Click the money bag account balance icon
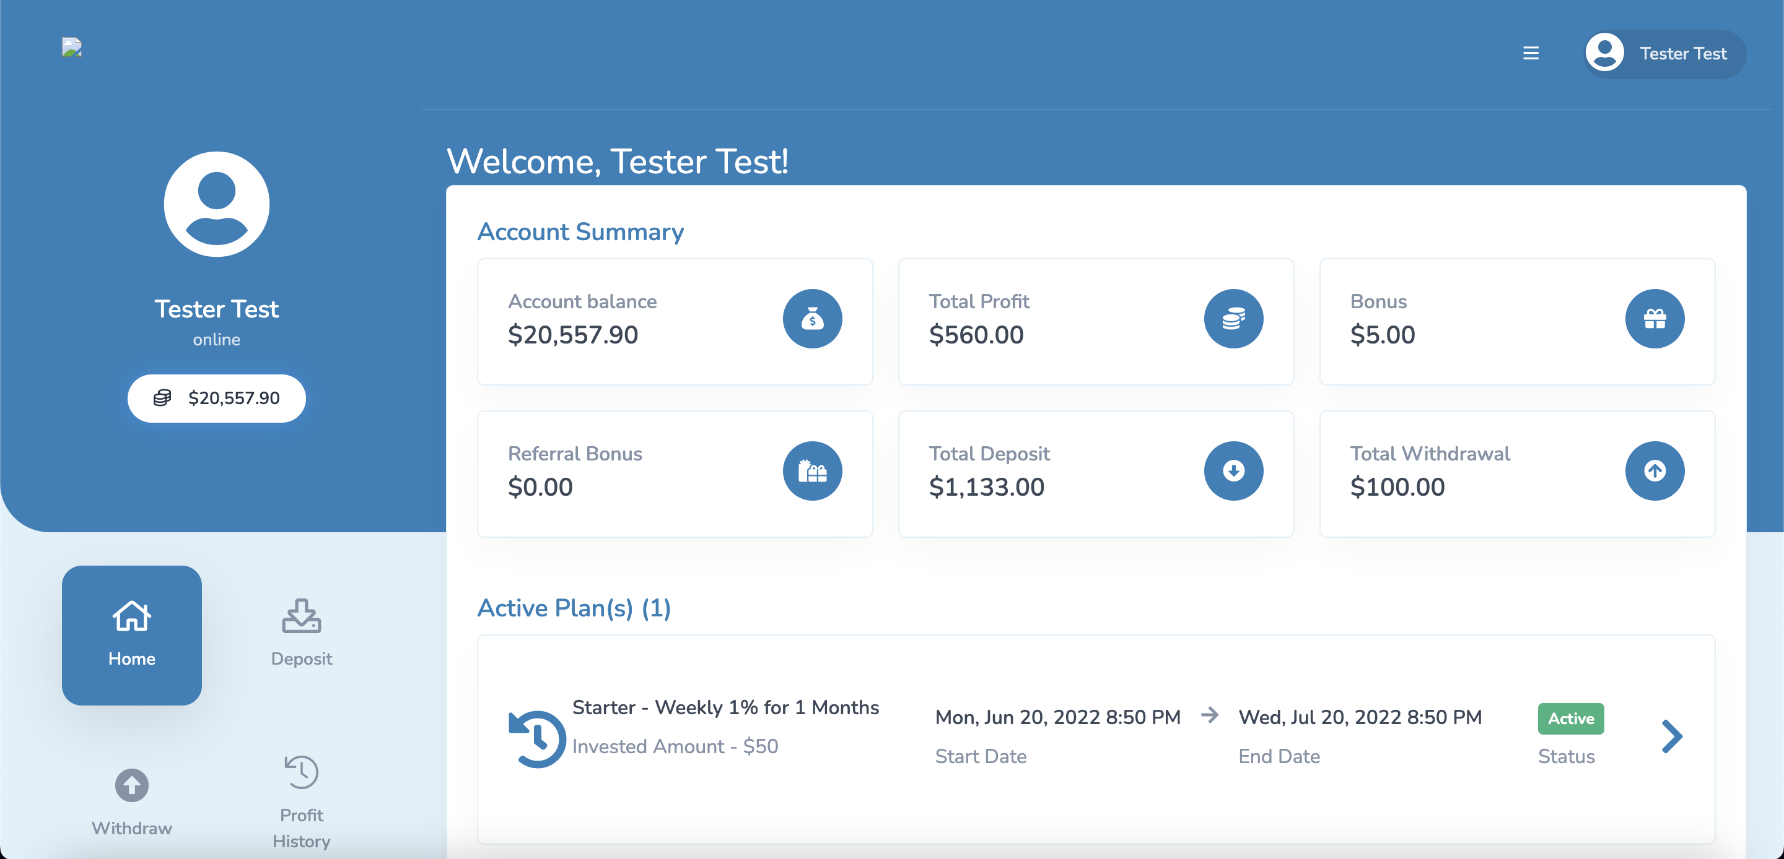The width and height of the screenshot is (1784, 859). pyautogui.click(x=812, y=318)
